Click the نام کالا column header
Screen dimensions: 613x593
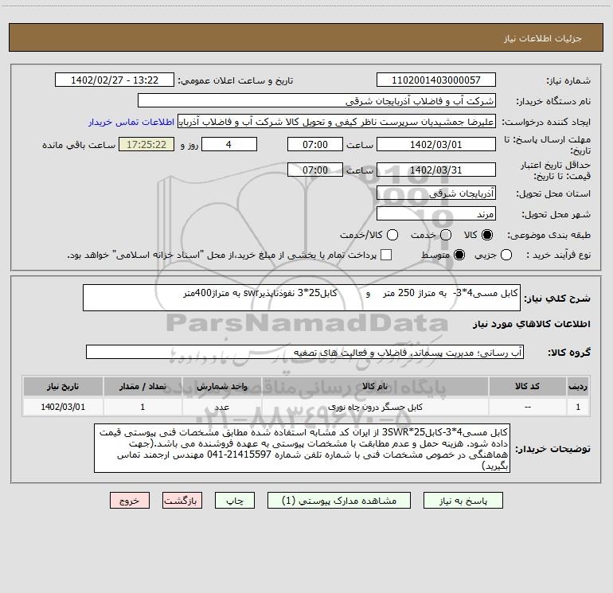[374, 386]
